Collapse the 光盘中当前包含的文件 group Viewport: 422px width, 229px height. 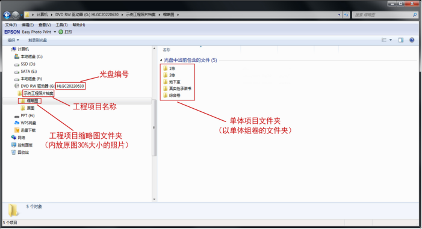161,60
